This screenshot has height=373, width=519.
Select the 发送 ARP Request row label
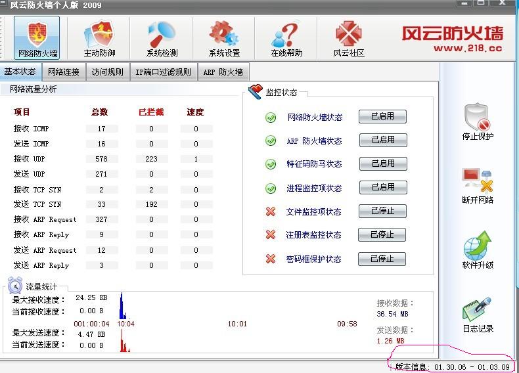click(x=45, y=250)
